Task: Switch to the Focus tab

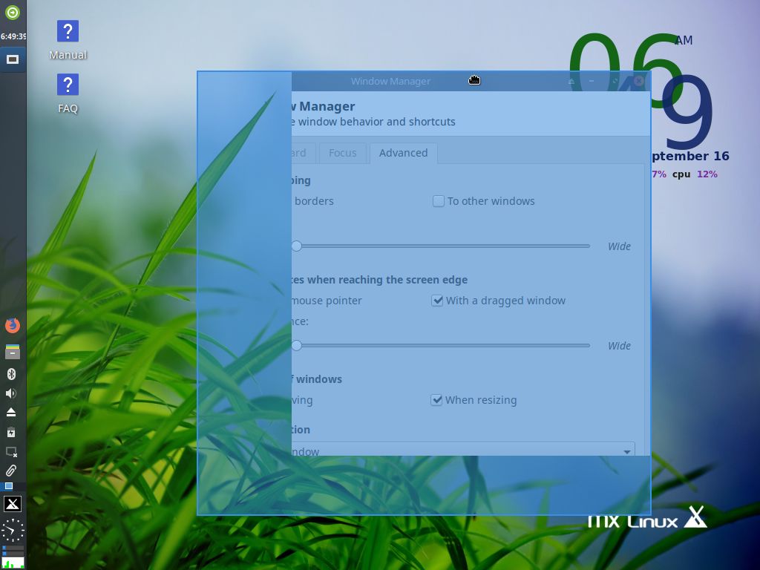Action: pyautogui.click(x=342, y=153)
